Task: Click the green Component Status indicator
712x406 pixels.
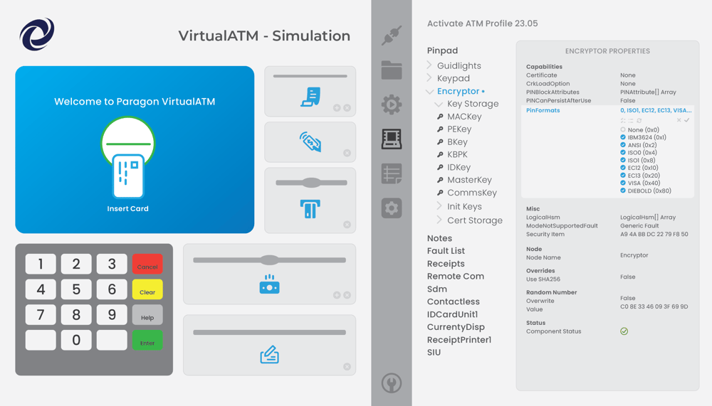Action: point(624,331)
